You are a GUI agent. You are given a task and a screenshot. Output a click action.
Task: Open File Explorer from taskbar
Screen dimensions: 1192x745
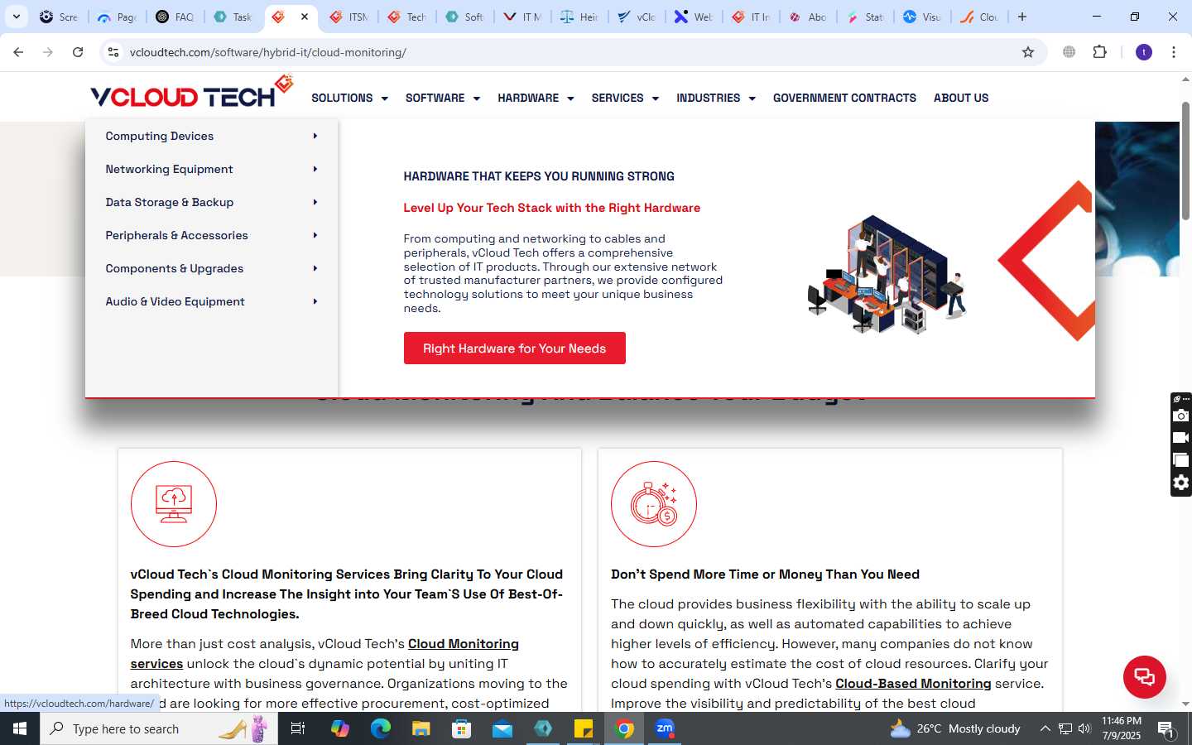(421, 728)
